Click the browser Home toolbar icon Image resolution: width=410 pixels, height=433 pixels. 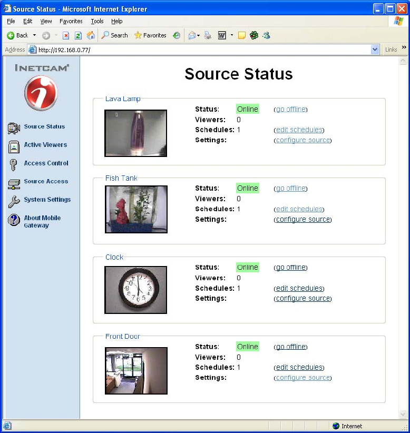click(x=91, y=35)
